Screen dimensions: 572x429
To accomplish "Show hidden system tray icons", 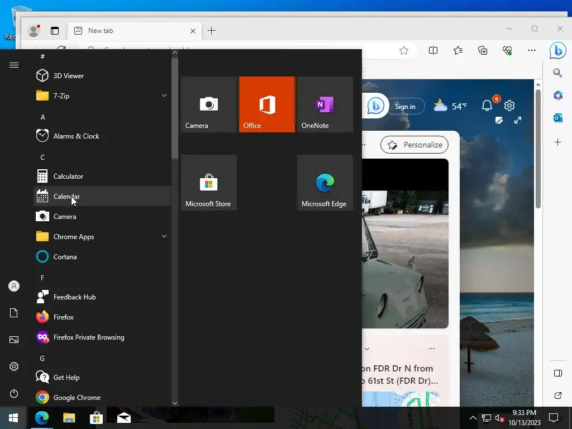I will pyautogui.click(x=473, y=418).
